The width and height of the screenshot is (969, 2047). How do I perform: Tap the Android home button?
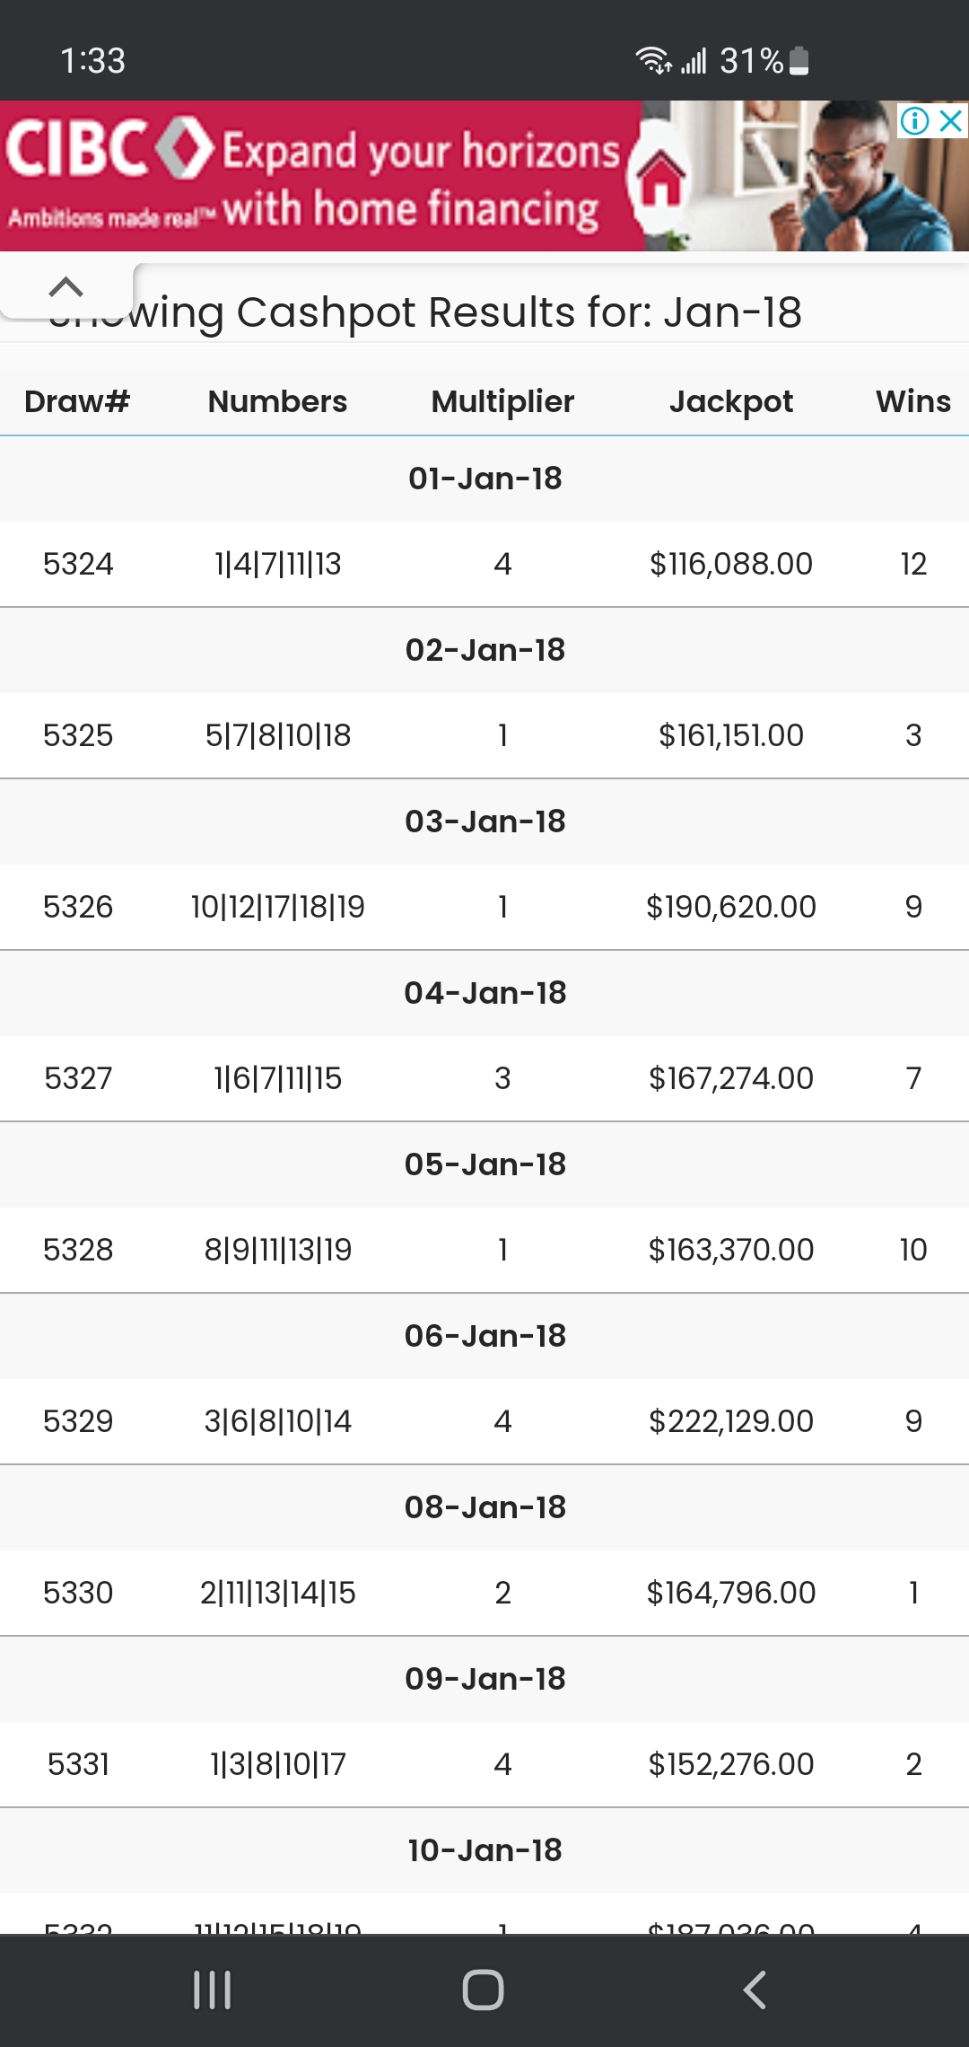[484, 1990]
